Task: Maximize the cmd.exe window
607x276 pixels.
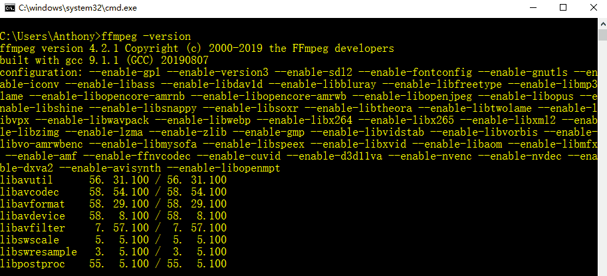Action: (x=563, y=8)
